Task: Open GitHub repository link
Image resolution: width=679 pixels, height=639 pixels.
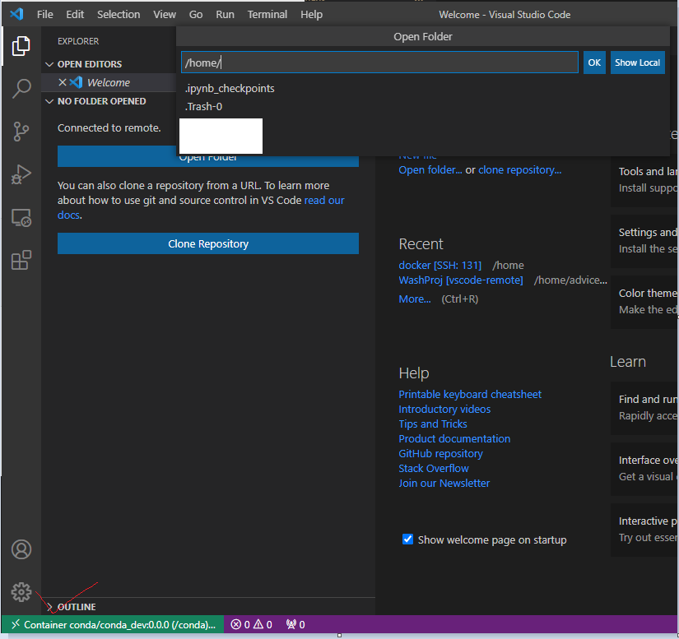Action: [440, 453]
